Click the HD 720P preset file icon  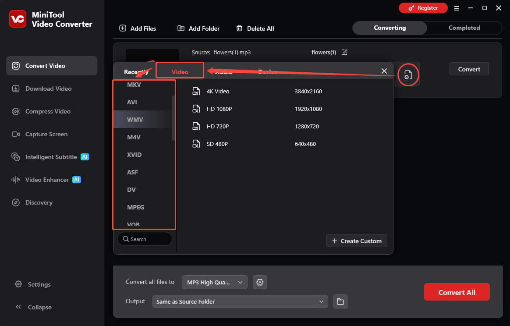(x=196, y=127)
